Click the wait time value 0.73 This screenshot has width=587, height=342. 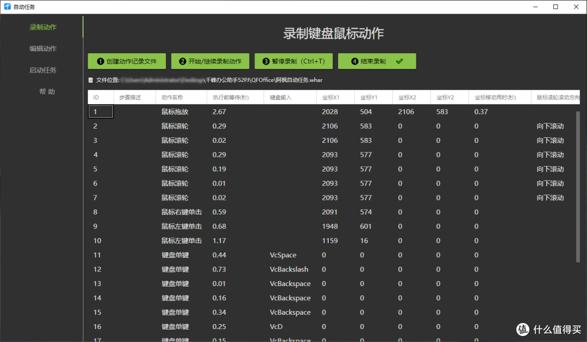[x=219, y=269]
